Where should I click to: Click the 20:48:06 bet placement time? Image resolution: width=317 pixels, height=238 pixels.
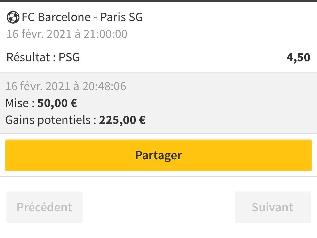click(x=104, y=86)
